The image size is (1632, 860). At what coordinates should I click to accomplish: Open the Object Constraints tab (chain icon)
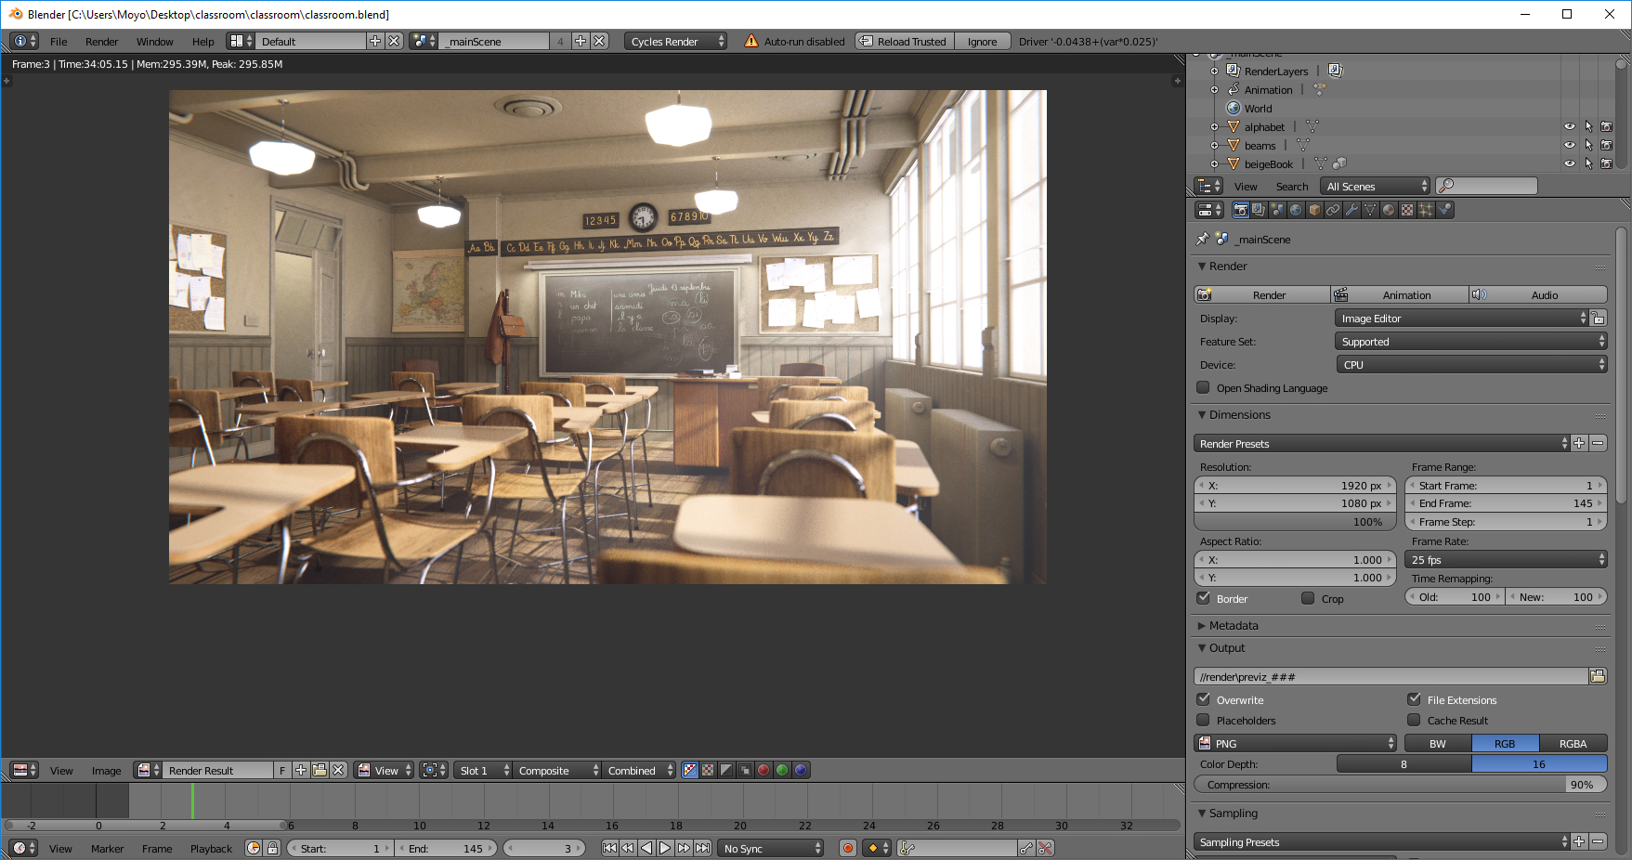coord(1333,210)
